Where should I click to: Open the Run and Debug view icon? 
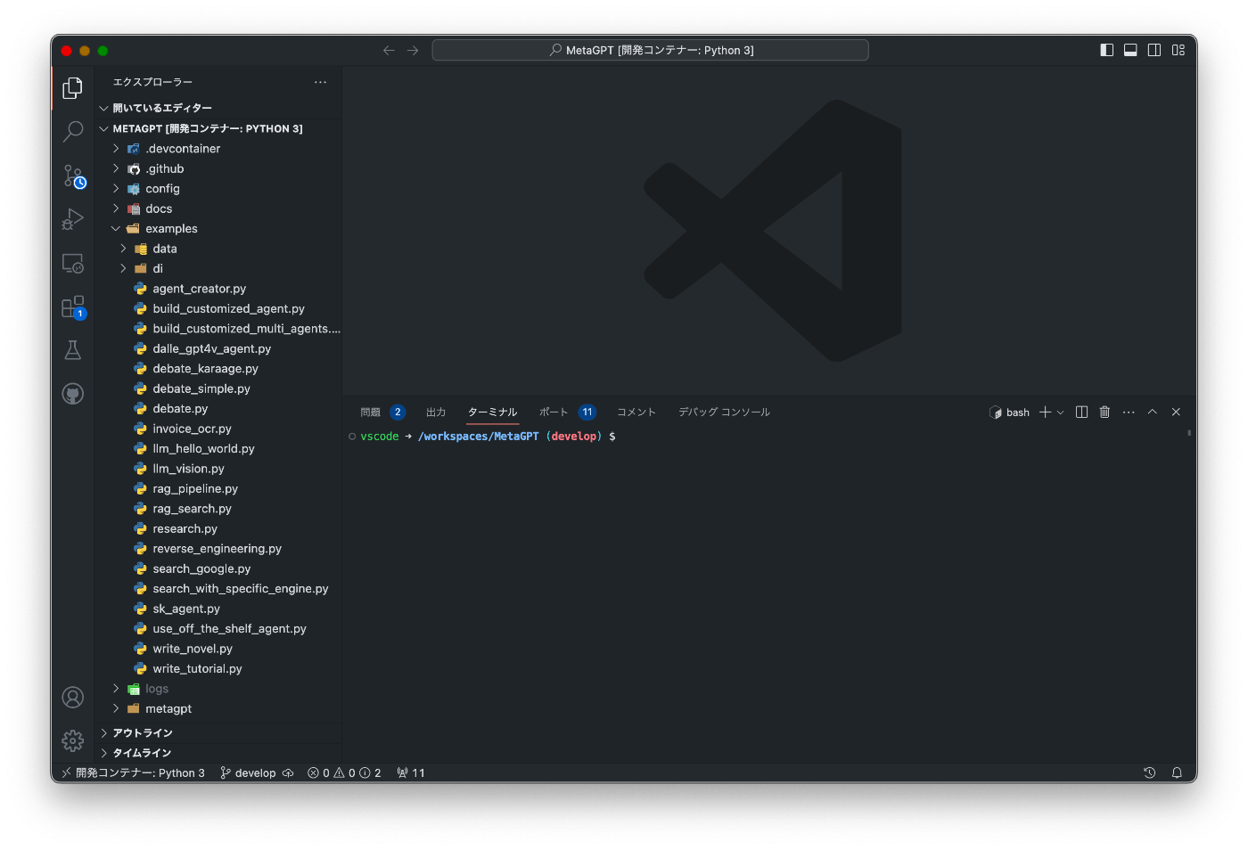(73, 219)
